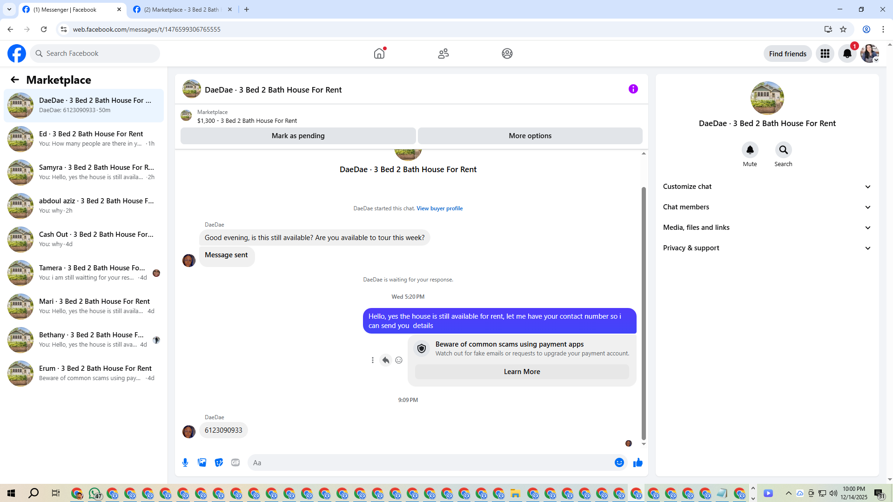Close the Marketplace browser tab
This screenshot has height=502, width=893.
pos(230,10)
